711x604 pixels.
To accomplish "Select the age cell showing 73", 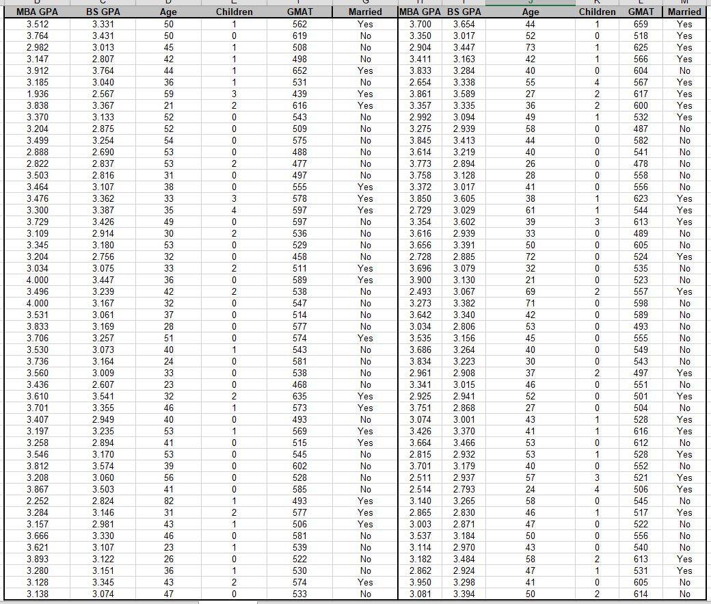I will click(x=530, y=47).
